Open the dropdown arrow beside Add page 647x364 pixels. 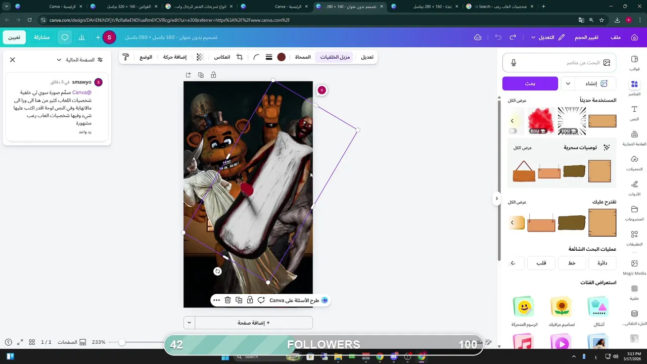[x=189, y=323]
